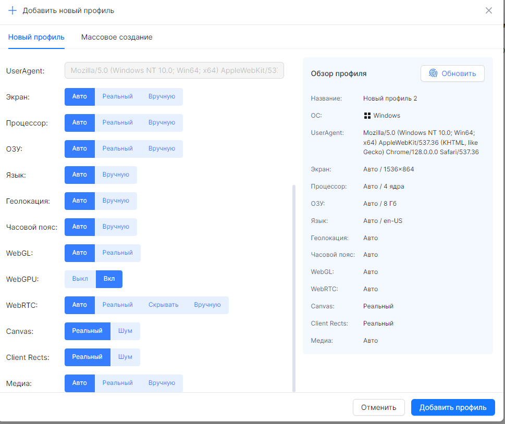Select 'Вручную' for ОЗУ

coord(162,148)
